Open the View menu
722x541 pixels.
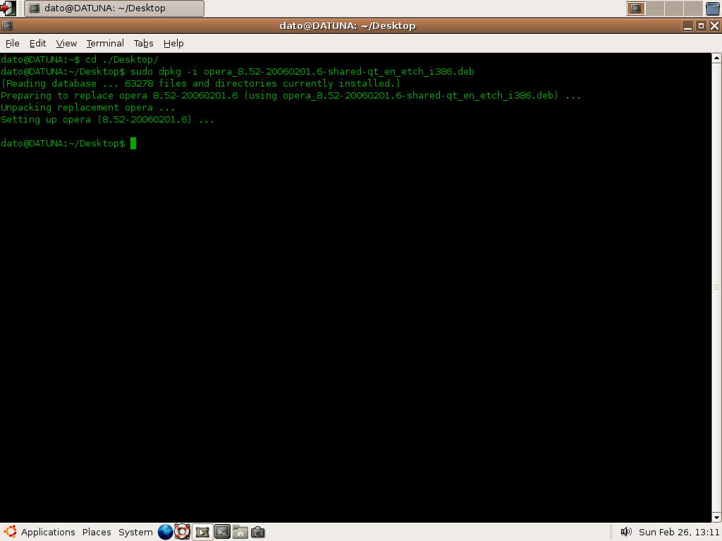pyautogui.click(x=66, y=43)
